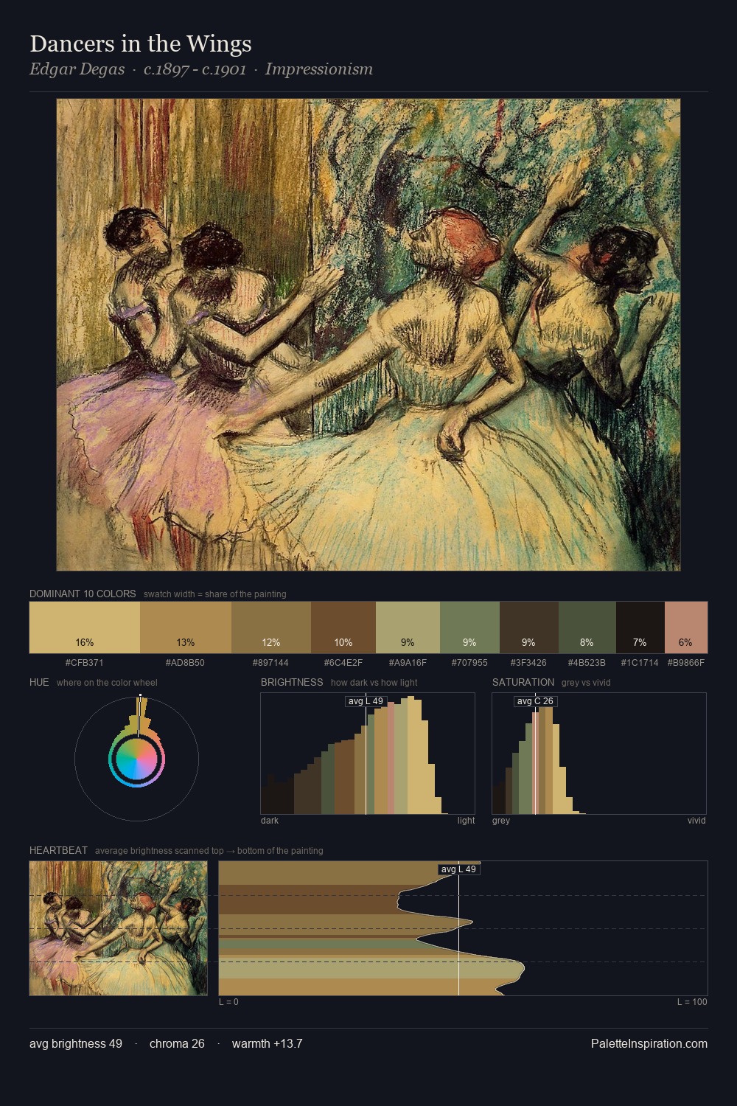
Task: Click the hue color wheel
Action: coord(136,758)
